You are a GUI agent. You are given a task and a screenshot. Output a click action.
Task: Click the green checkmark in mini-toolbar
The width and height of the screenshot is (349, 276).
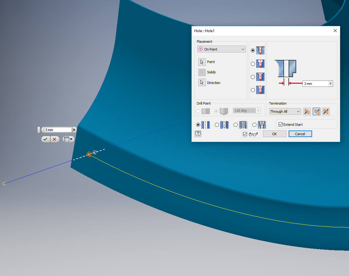46,139
